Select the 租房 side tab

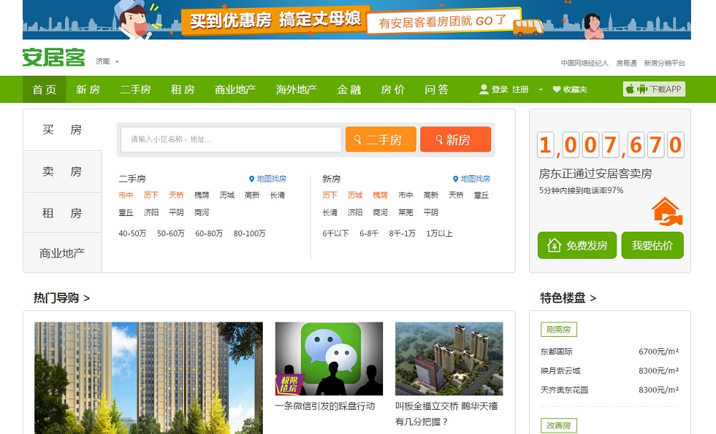click(62, 213)
